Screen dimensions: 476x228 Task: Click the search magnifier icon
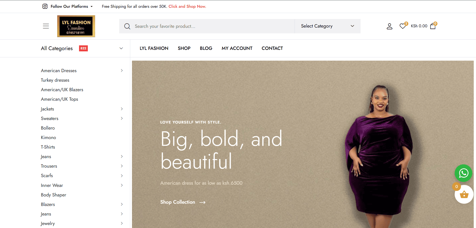coord(127,26)
